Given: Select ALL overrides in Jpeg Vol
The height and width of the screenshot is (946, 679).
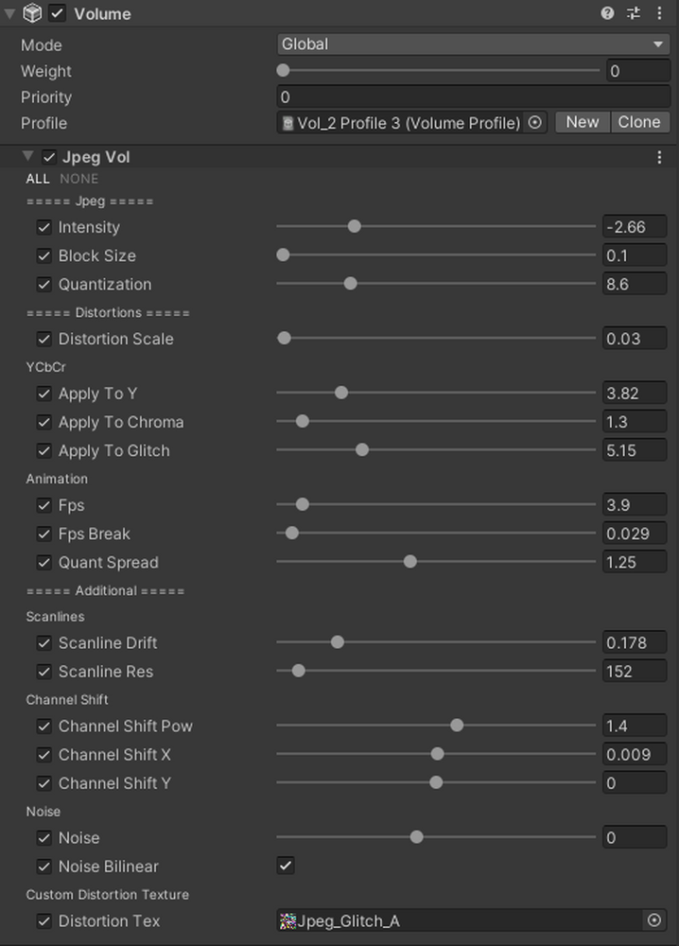Looking at the screenshot, I should coord(38,179).
